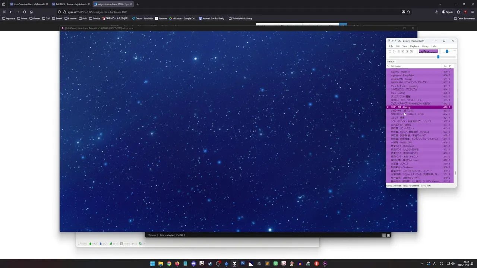Open Photoshop from the taskbar
477x268 pixels.
(x=243, y=264)
